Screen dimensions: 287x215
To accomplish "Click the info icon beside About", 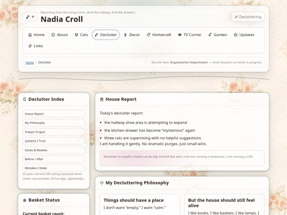I will [53, 35].
